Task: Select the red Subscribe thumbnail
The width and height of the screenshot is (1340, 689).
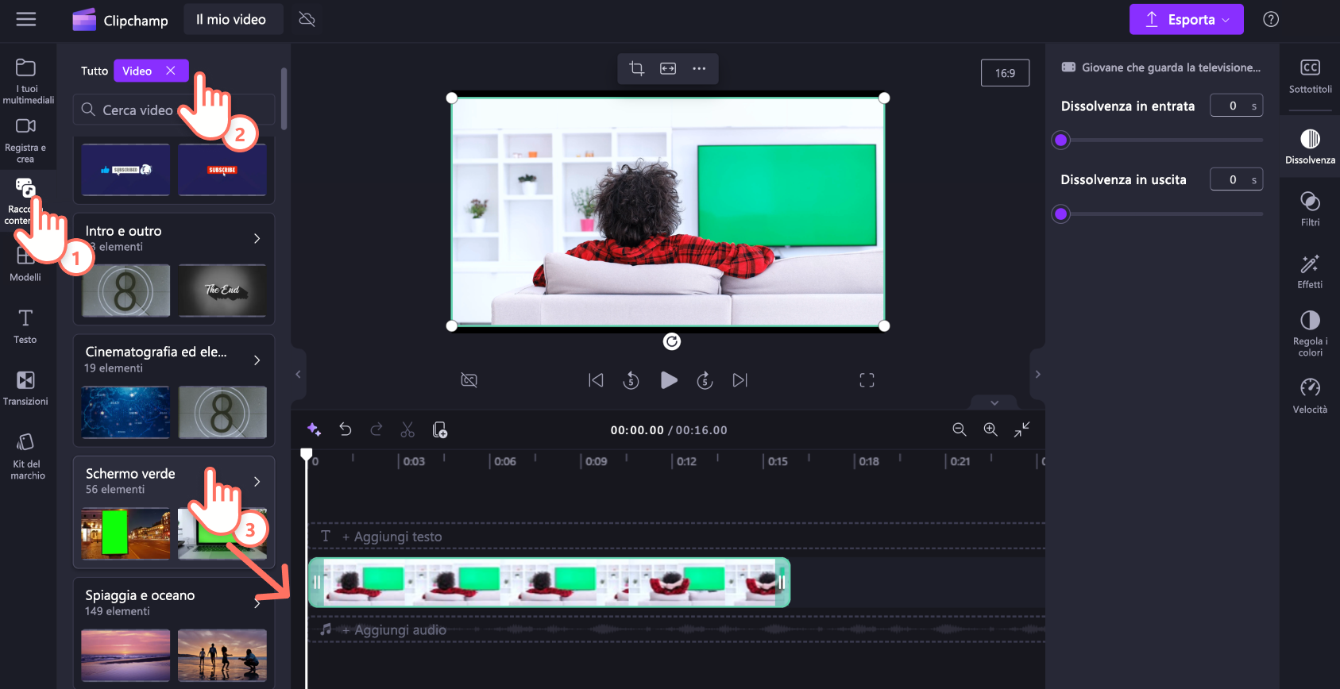Action: click(222, 170)
